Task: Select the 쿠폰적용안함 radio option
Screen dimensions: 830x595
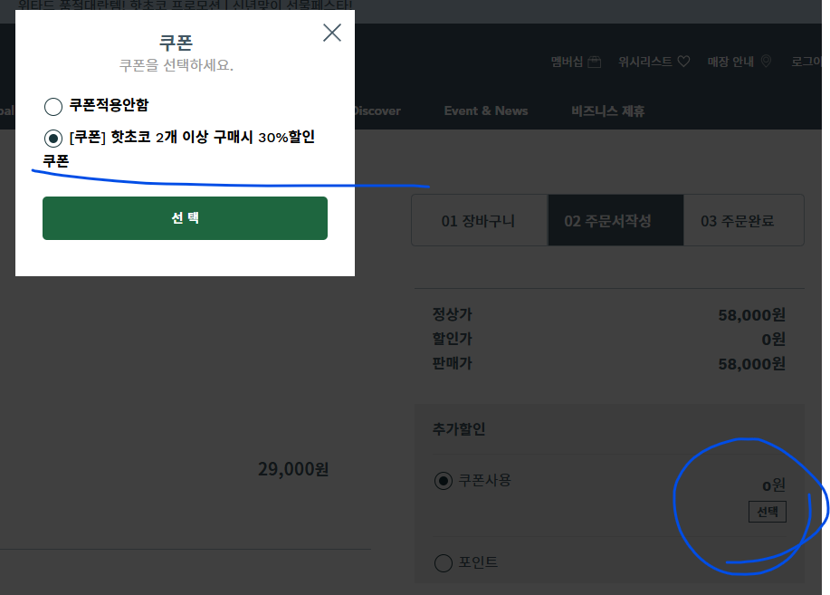Action: pyautogui.click(x=53, y=106)
